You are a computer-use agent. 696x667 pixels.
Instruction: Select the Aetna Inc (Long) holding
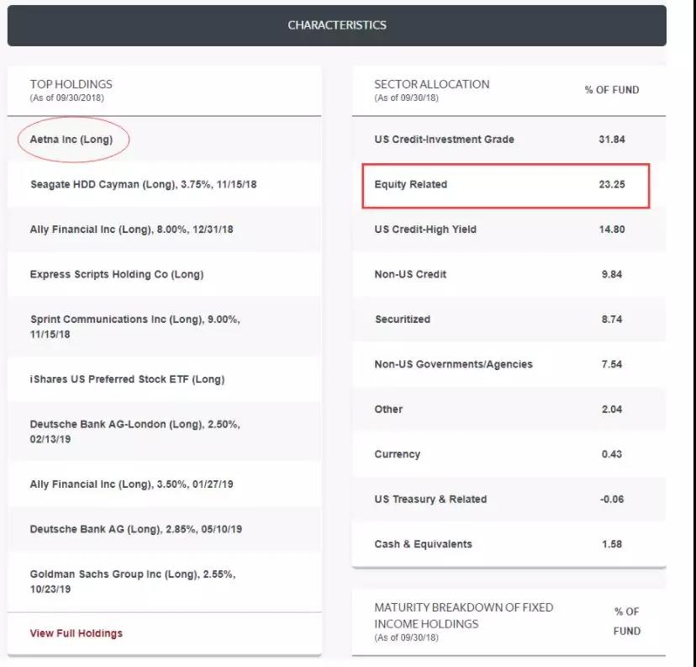(x=71, y=140)
